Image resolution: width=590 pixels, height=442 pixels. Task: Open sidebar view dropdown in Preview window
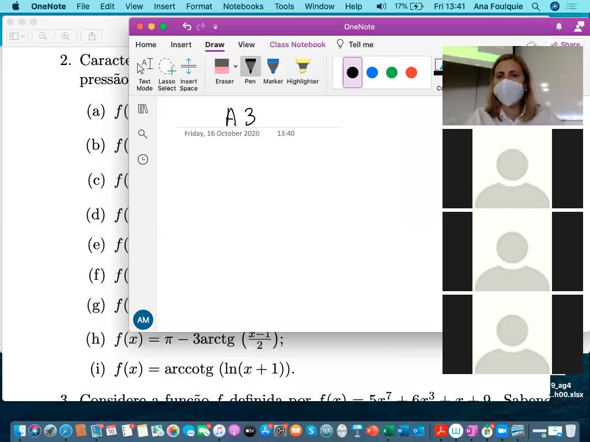pyautogui.click(x=17, y=36)
